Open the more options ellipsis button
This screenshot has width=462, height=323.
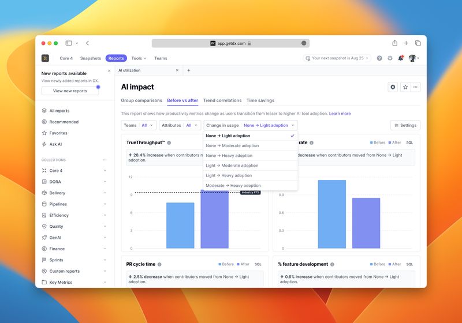(x=415, y=87)
